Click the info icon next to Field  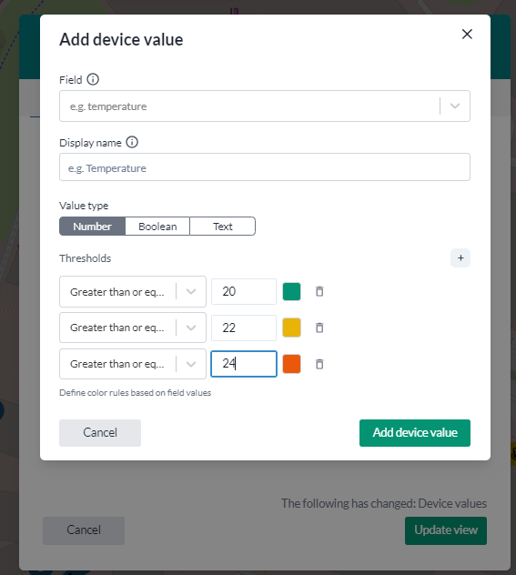point(93,79)
